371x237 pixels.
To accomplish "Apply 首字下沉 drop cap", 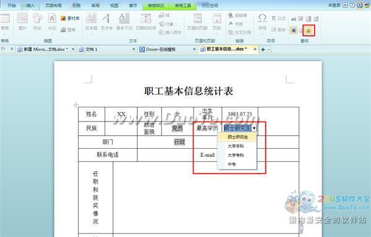I will (124, 22).
